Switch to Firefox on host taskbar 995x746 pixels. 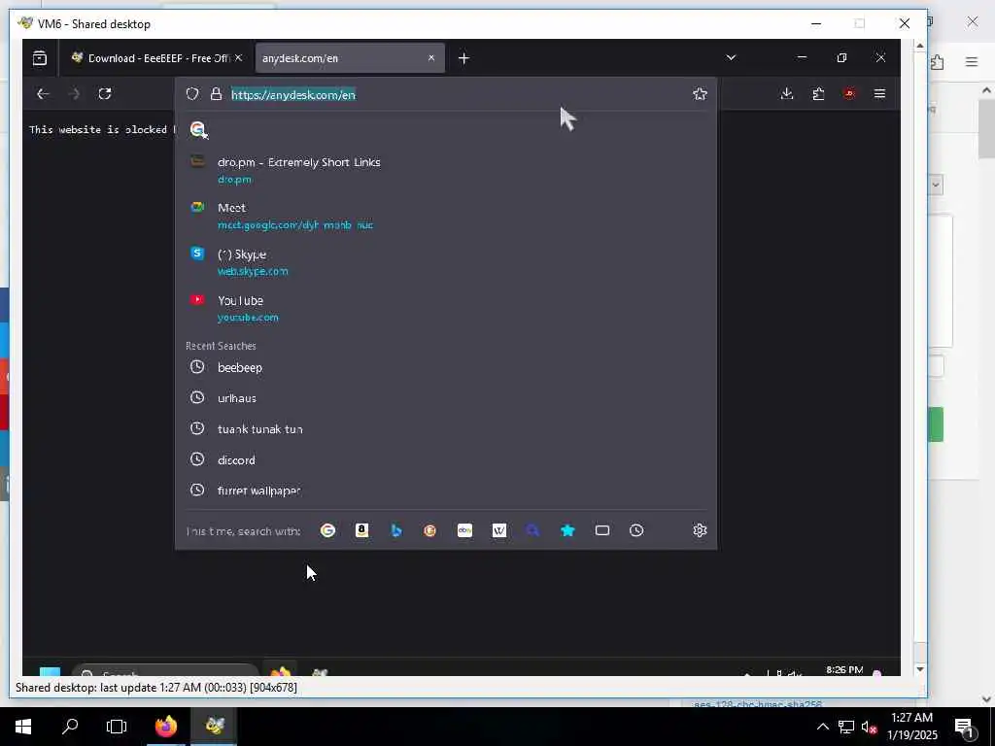click(x=165, y=727)
